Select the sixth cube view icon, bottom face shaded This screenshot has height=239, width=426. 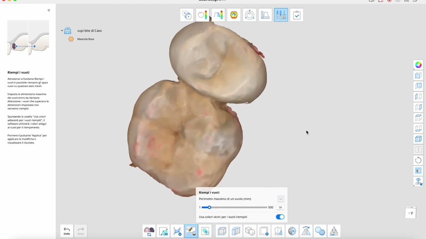[418, 128]
